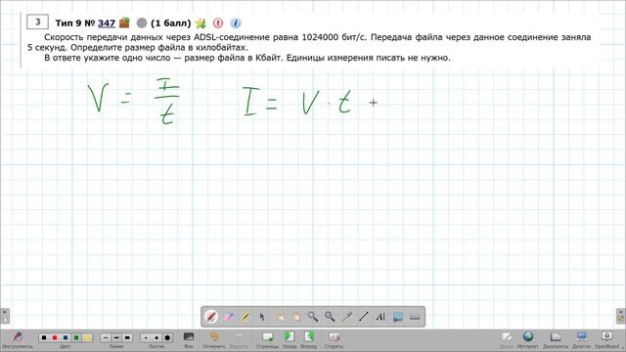
Task: Click the briefcase icon beside 347
Action: [x=124, y=22]
